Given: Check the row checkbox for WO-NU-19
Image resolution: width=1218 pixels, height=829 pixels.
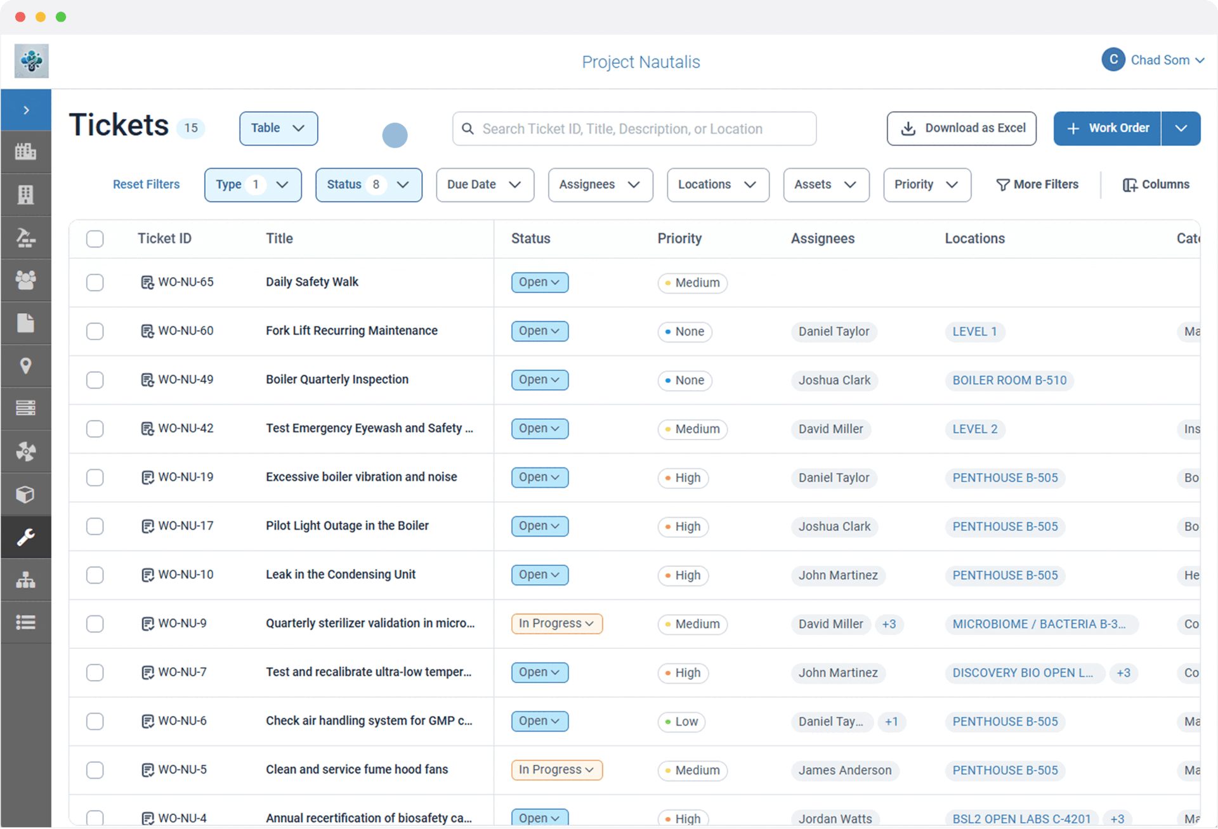Looking at the screenshot, I should pos(95,478).
